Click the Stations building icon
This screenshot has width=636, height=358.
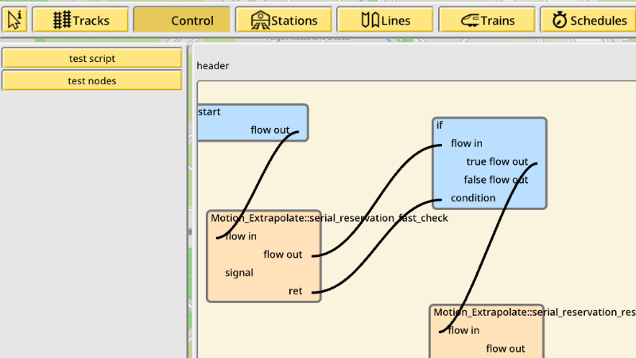pos(260,20)
